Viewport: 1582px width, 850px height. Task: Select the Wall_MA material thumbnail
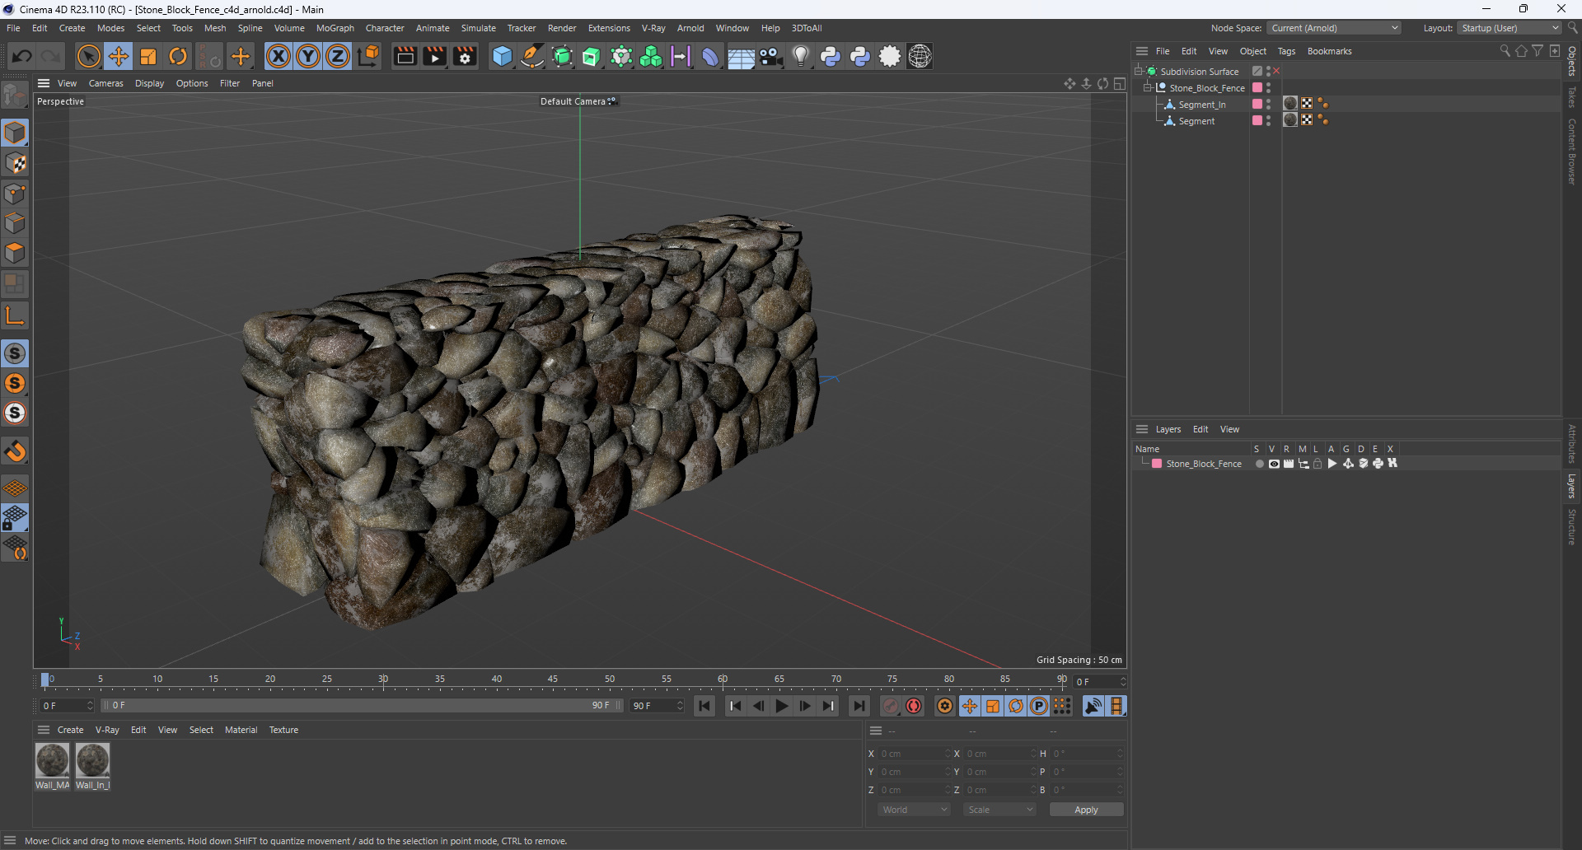[x=52, y=760]
